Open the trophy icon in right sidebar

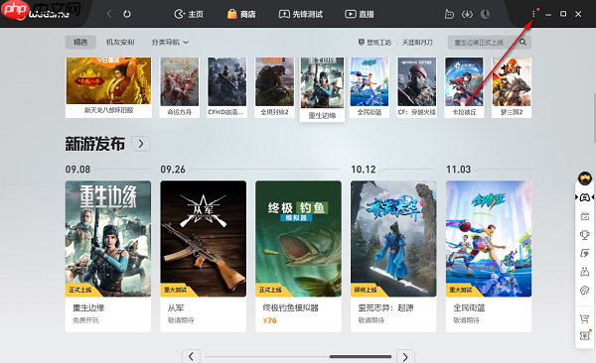585,235
